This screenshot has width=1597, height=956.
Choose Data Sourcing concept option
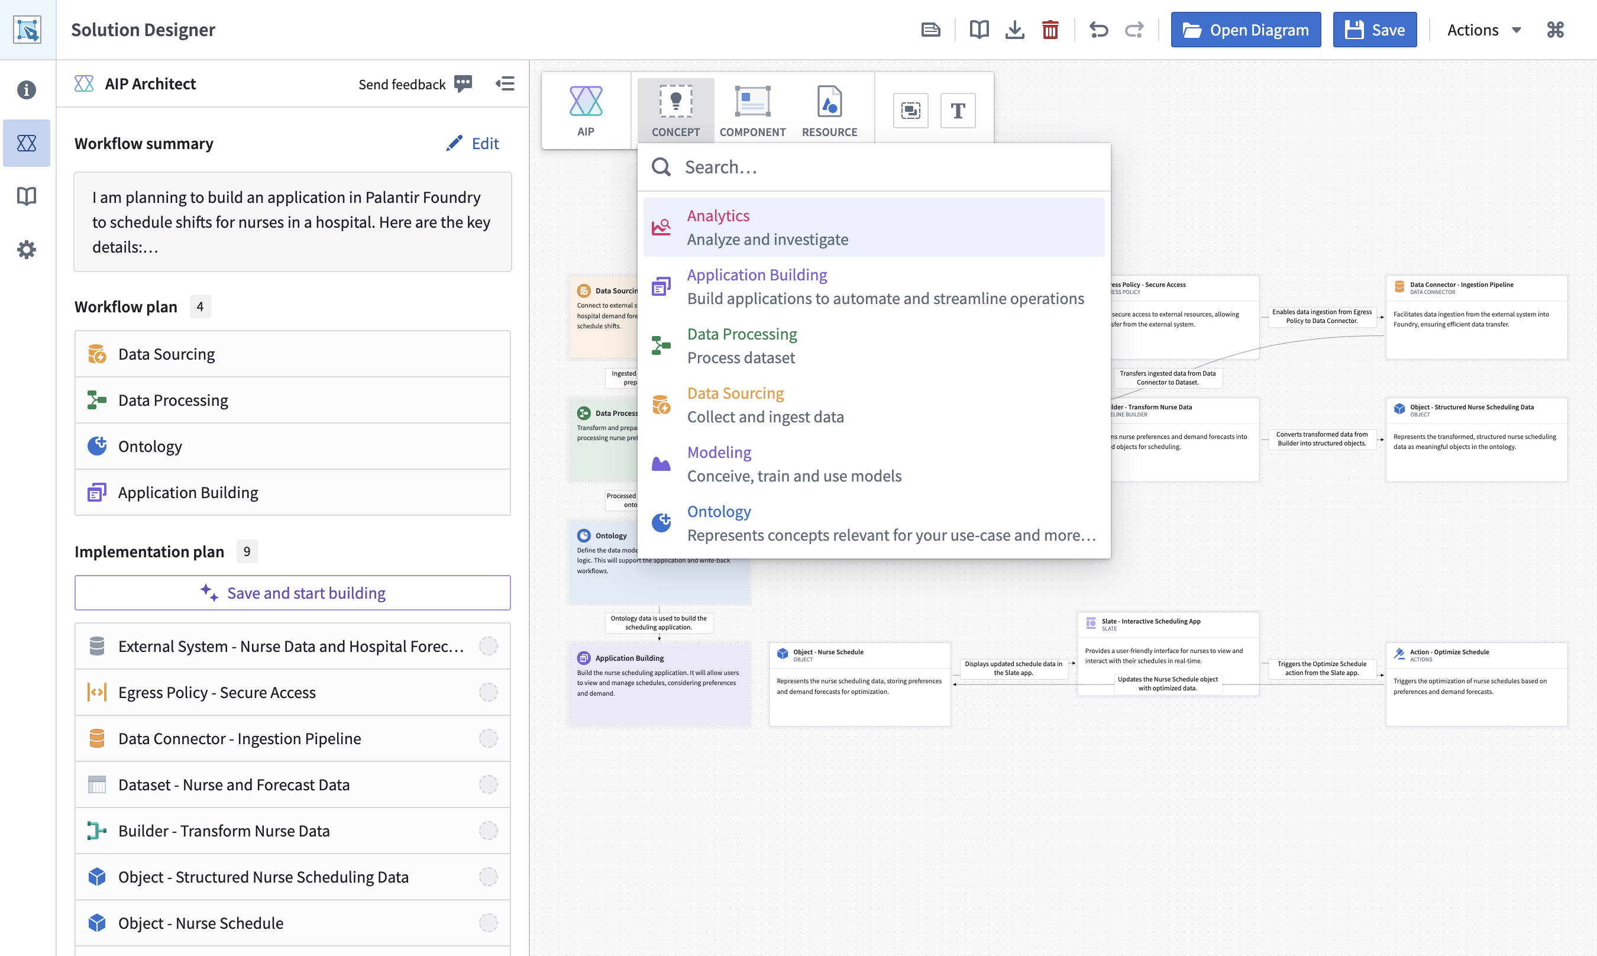tap(874, 405)
